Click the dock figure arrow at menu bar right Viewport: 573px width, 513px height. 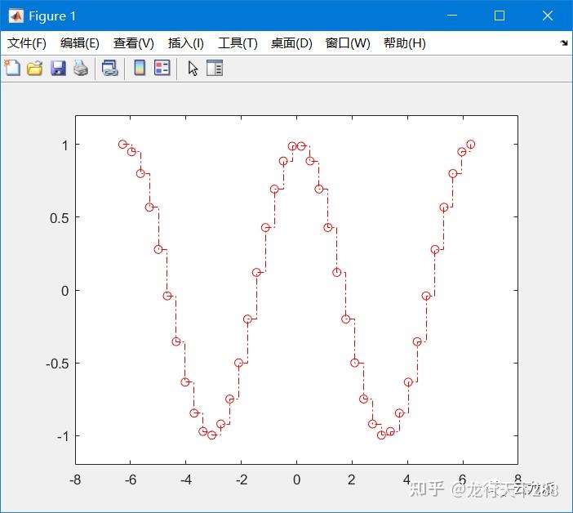[564, 43]
